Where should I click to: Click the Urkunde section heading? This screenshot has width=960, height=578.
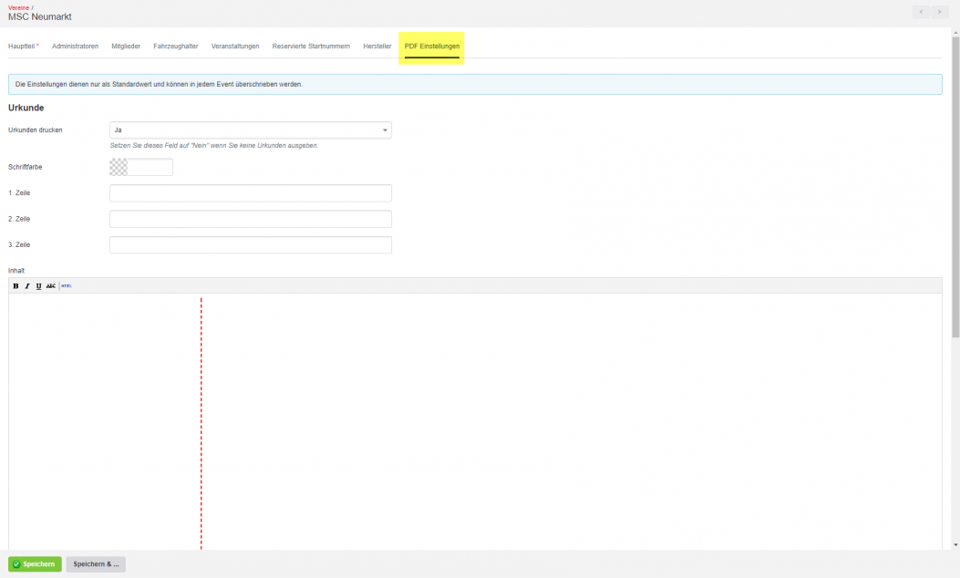(x=26, y=108)
